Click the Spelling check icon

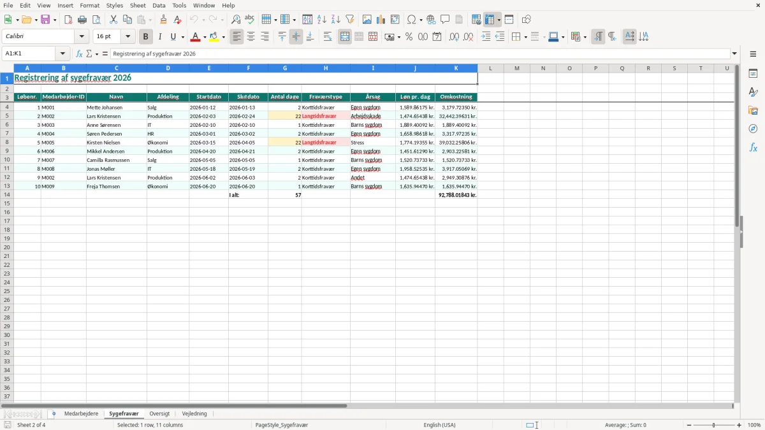tap(249, 20)
